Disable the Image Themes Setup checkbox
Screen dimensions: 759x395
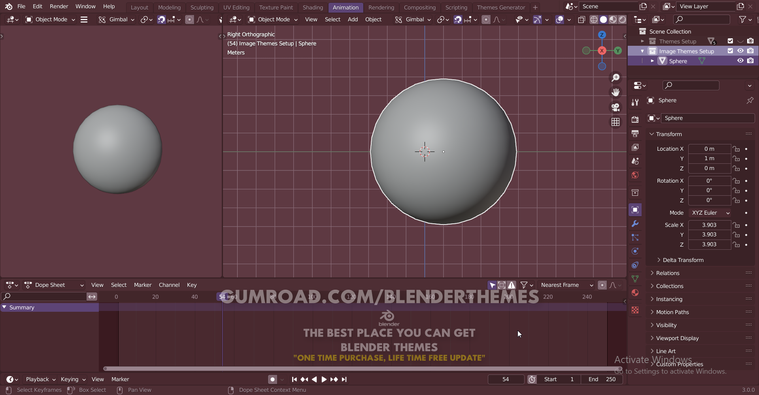[x=731, y=51]
